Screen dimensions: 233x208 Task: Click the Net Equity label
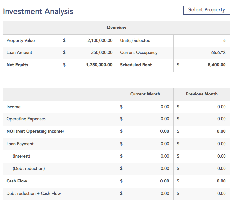17,65
